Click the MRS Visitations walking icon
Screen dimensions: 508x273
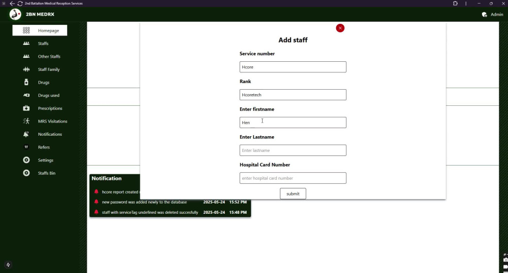(x=26, y=121)
